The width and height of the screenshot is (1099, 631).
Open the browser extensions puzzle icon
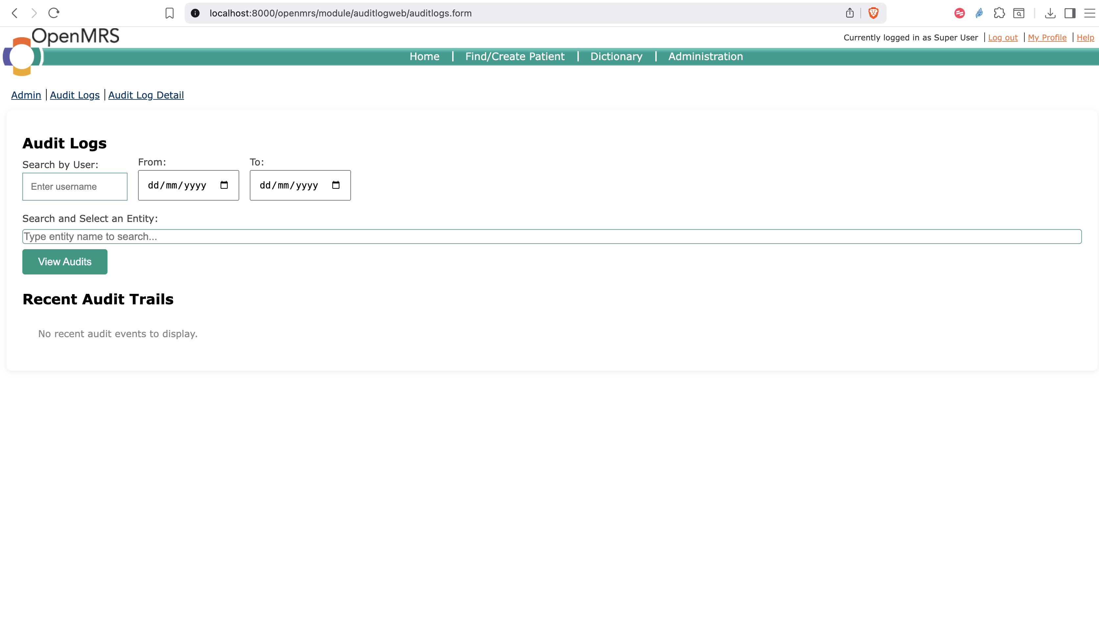[x=999, y=13]
